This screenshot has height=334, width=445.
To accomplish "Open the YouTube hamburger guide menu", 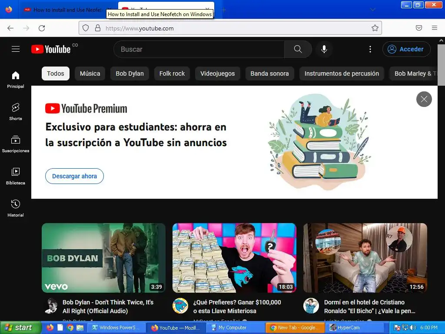I will pyautogui.click(x=16, y=49).
